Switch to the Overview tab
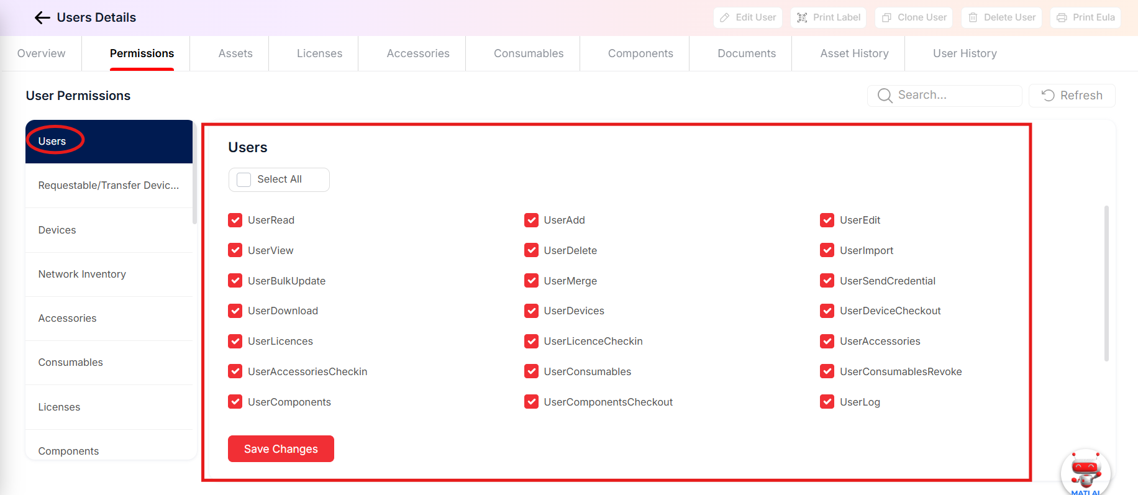This screenshot has height=495, width=1138. (41, 53)
